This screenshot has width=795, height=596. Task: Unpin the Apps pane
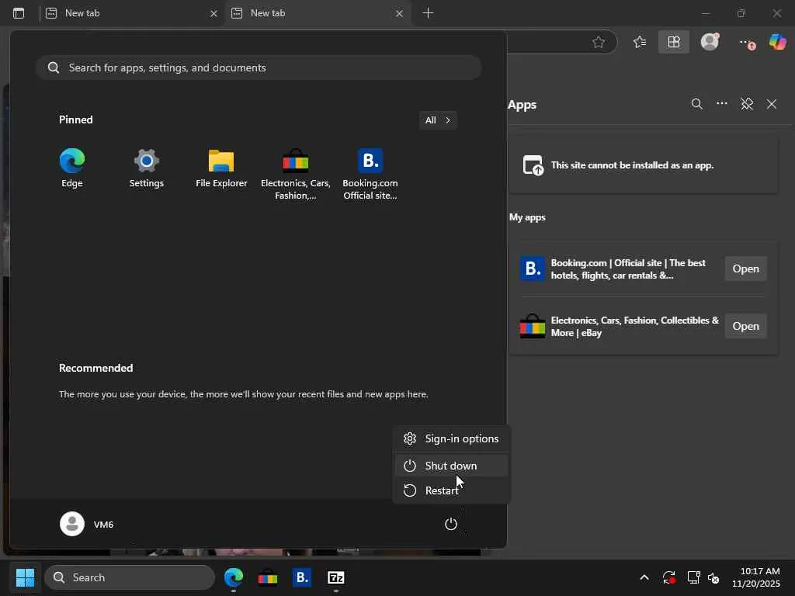[747, 104]
